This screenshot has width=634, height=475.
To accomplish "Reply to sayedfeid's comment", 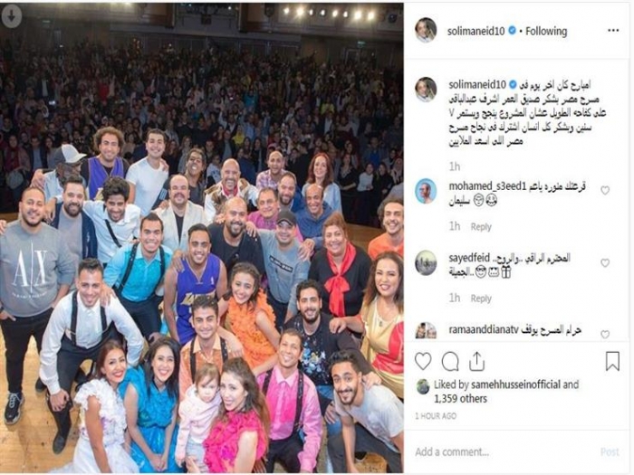I will (481, 299).
